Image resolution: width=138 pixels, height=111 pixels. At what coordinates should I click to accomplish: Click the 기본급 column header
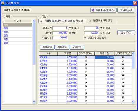point(68,54)
